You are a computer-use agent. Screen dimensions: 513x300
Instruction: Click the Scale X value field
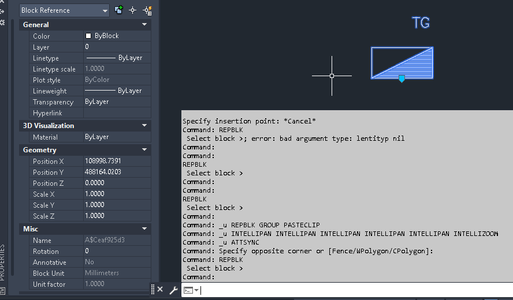coord(117,194)
